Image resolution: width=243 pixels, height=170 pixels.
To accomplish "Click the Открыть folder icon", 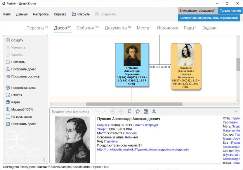I will pyautogui.click(x=74, y=14).
